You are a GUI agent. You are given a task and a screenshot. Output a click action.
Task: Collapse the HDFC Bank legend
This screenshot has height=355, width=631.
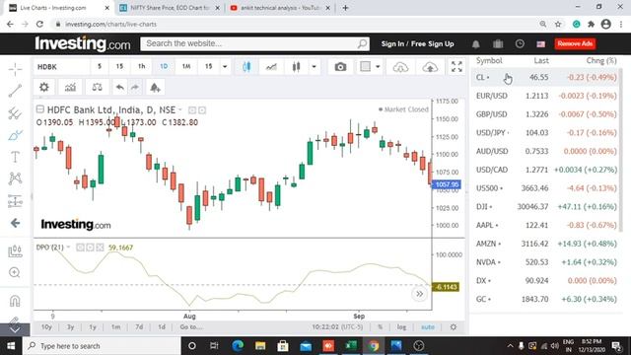[x=39, y=109]
